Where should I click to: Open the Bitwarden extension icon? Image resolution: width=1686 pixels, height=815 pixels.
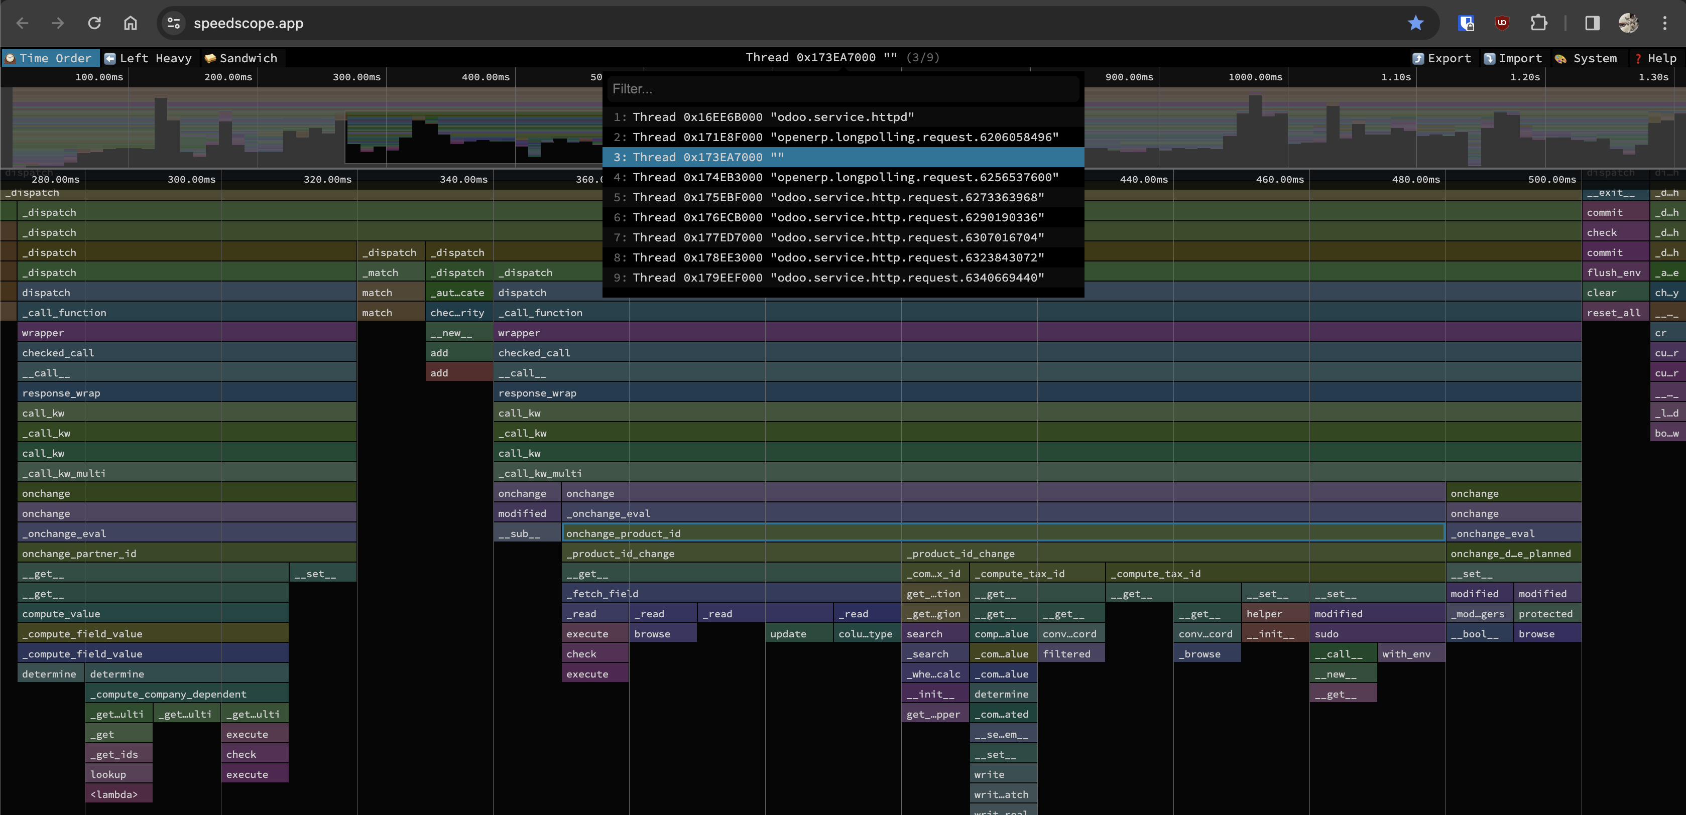click(1466, 24)
